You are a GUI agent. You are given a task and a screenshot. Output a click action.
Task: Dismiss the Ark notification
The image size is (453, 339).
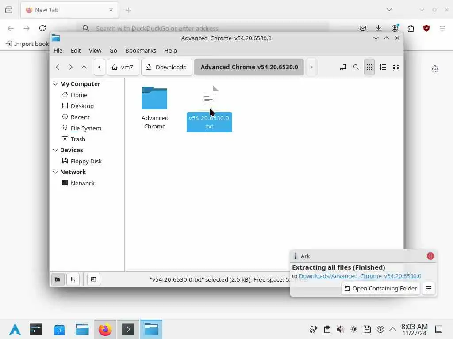430,256
